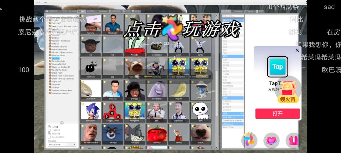Open the Obunga Nextbot category

pyautogui.click(x=59, y=64)
